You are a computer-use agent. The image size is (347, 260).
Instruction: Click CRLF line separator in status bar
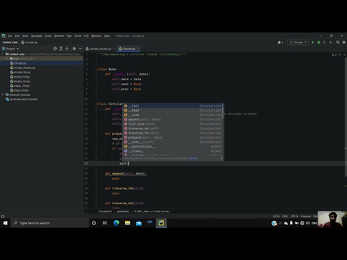click(x=285, y=216)
